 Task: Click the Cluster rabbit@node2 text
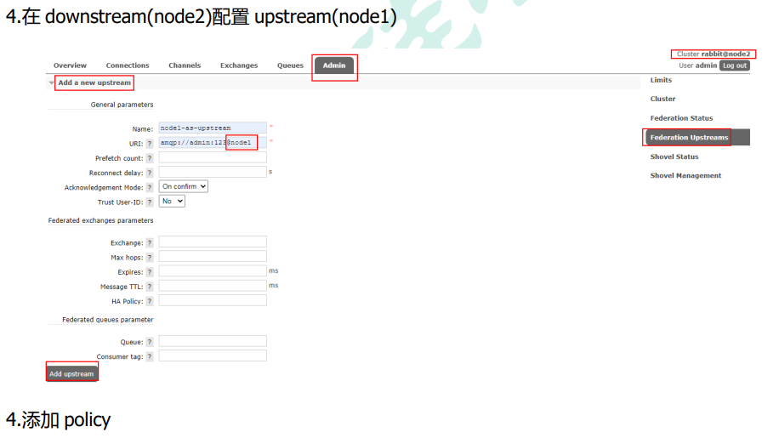(x=714, y=54)
